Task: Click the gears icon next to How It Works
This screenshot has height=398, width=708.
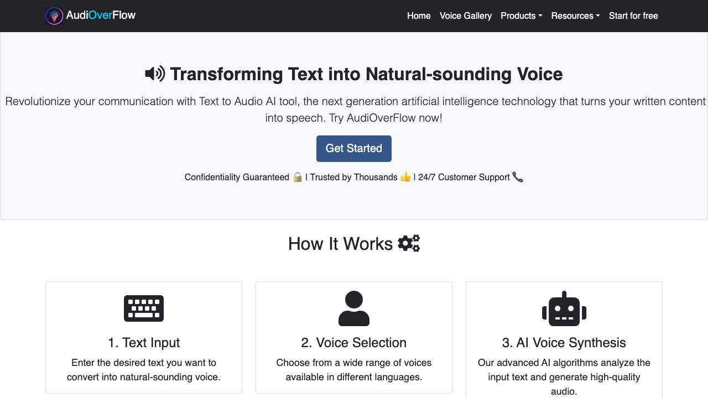Action: click(x=409, y=243)
